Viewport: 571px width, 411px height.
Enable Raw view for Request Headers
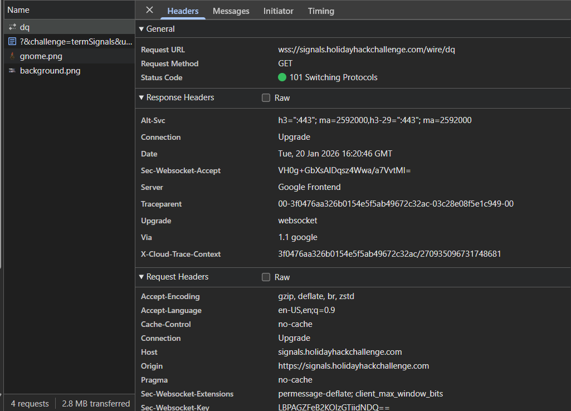[x=266, y=277]
